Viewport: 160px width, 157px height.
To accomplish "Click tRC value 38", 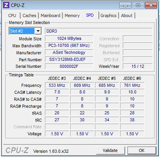I will coord(132,120).
